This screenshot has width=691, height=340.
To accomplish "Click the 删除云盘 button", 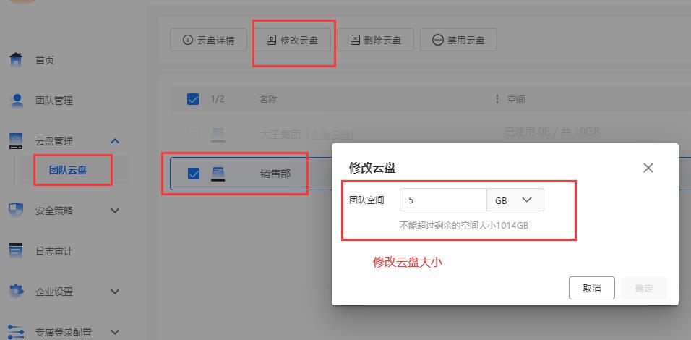I will [x=375, y=40].
